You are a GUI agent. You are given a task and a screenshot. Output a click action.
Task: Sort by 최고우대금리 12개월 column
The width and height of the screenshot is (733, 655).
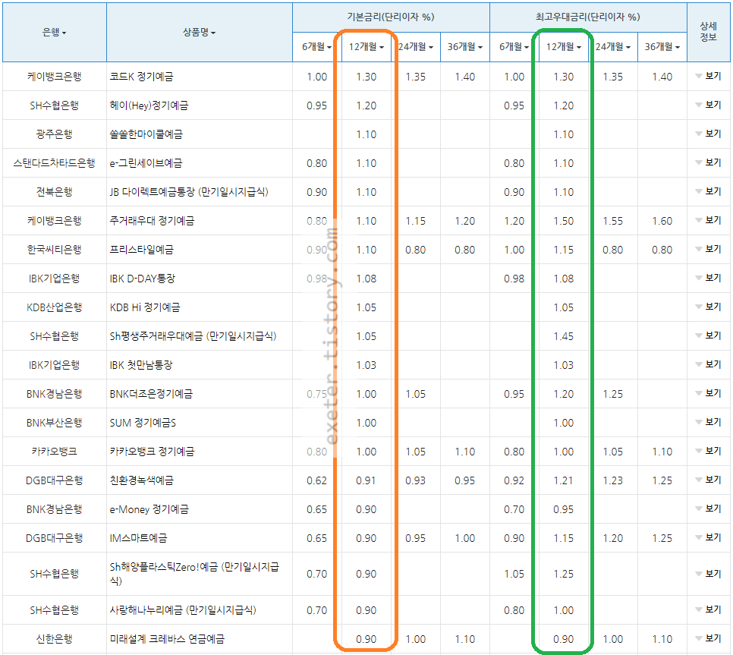tap(563, 47)
